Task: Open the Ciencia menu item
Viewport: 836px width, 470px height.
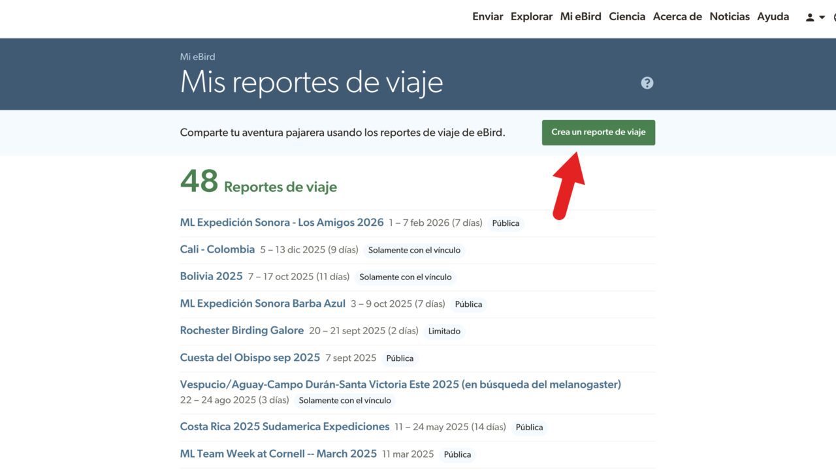Action: pos(626,17)
